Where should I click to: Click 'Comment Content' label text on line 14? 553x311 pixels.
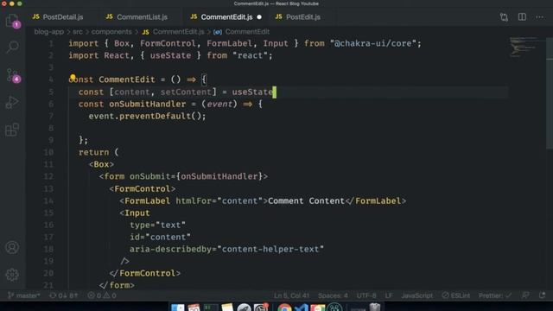tap(306, 201)
